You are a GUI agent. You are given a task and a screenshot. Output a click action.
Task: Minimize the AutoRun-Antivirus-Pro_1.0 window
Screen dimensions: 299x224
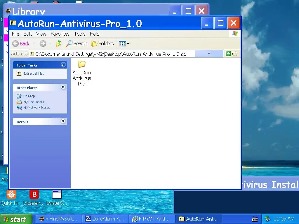207,23
